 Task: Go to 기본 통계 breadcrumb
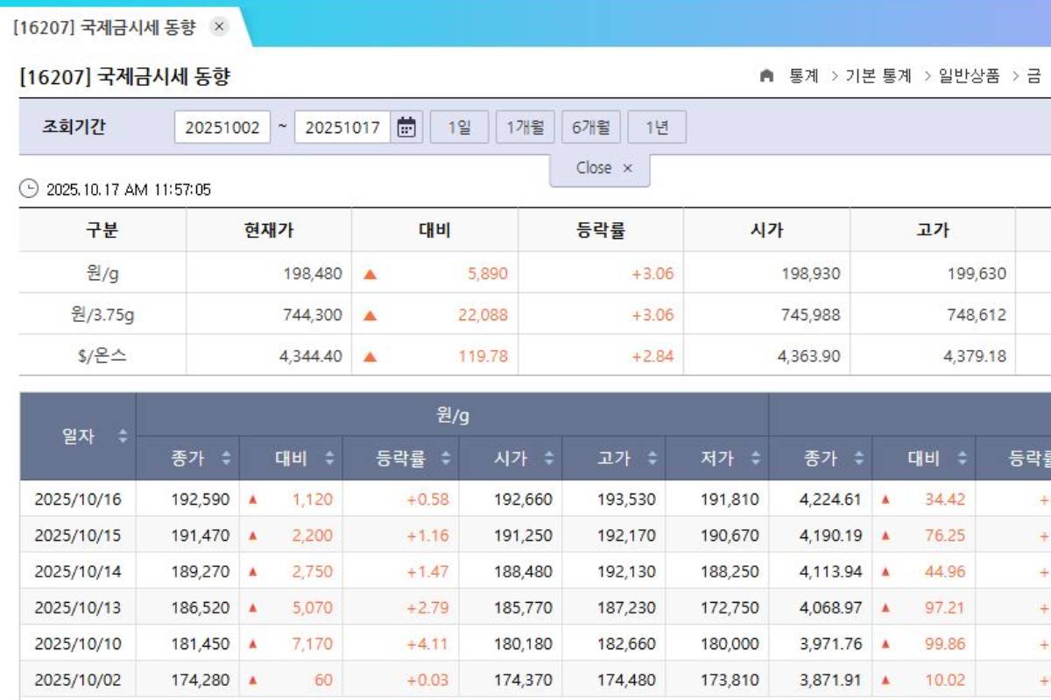pyautogui.click(x=878, y=76)
